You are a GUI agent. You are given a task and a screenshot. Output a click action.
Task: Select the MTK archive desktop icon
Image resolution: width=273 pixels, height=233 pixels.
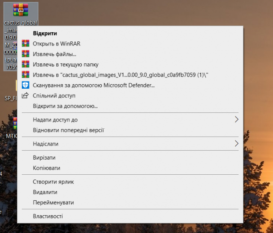15,123
